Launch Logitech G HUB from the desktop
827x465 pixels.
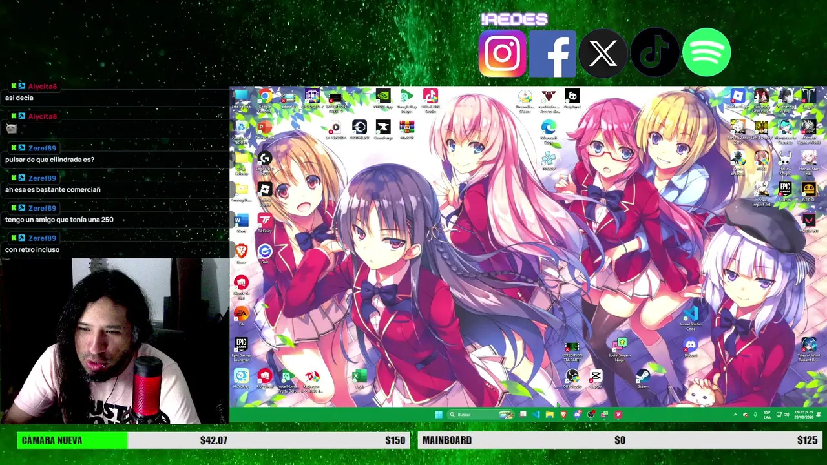point(265,161)
